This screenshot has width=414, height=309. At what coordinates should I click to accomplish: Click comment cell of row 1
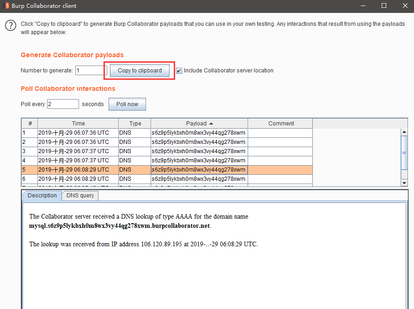tap(280, 133)
